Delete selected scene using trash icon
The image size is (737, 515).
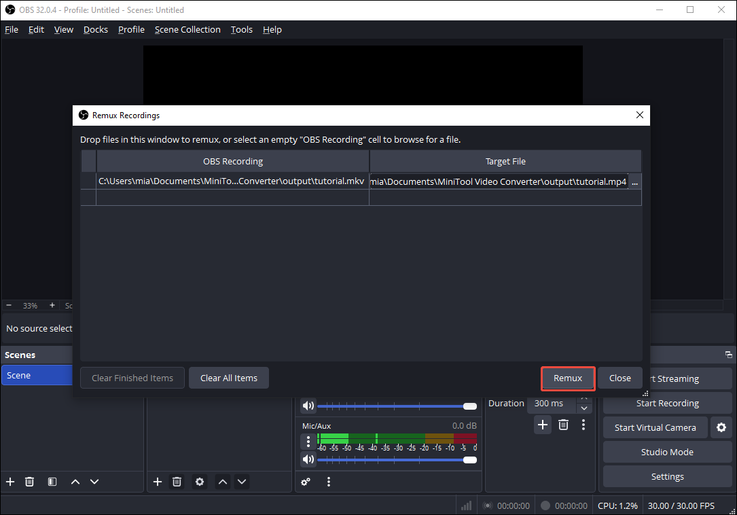tap(29, 482)
